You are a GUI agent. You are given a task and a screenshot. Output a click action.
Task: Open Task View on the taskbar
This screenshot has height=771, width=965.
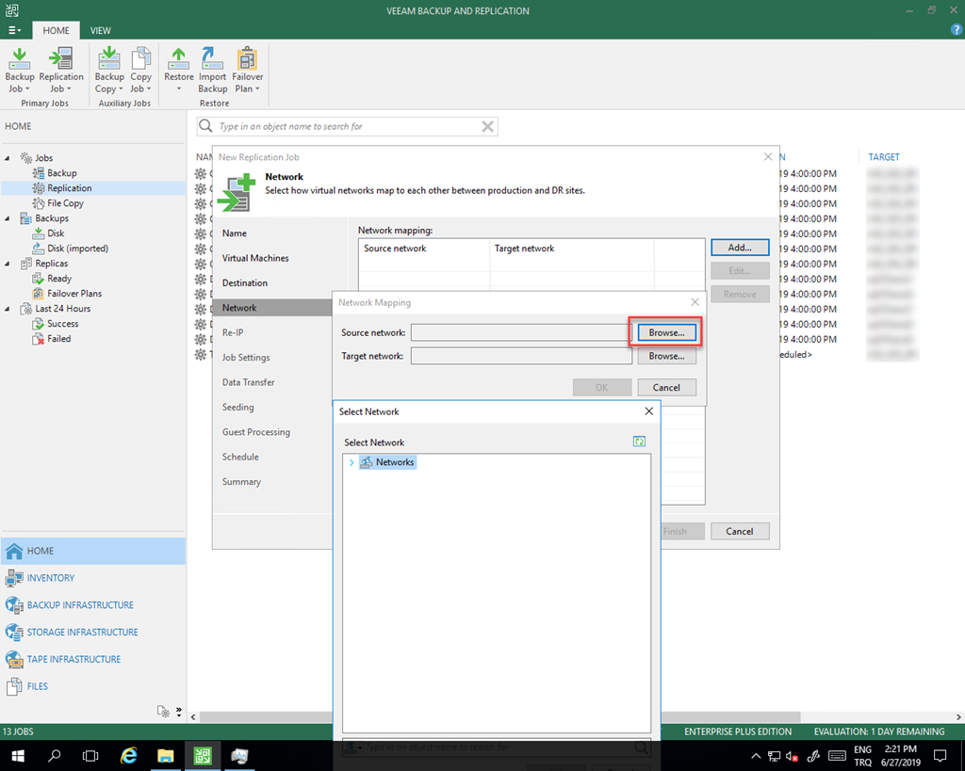click(90, 756)
